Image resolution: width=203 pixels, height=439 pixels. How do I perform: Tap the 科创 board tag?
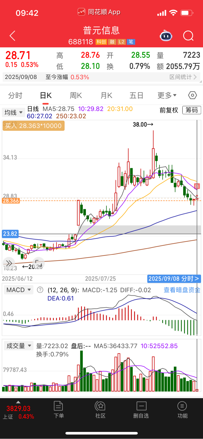pyautogui.click(x=101, y=42)
